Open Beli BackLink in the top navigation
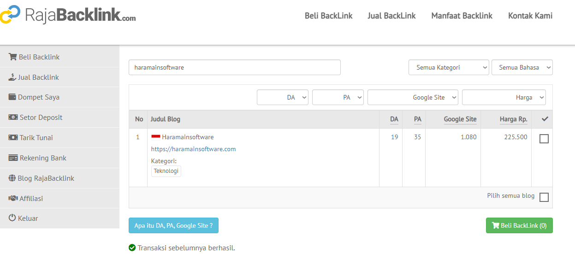The width and height of the screenshot is (575, 254). 328,16
